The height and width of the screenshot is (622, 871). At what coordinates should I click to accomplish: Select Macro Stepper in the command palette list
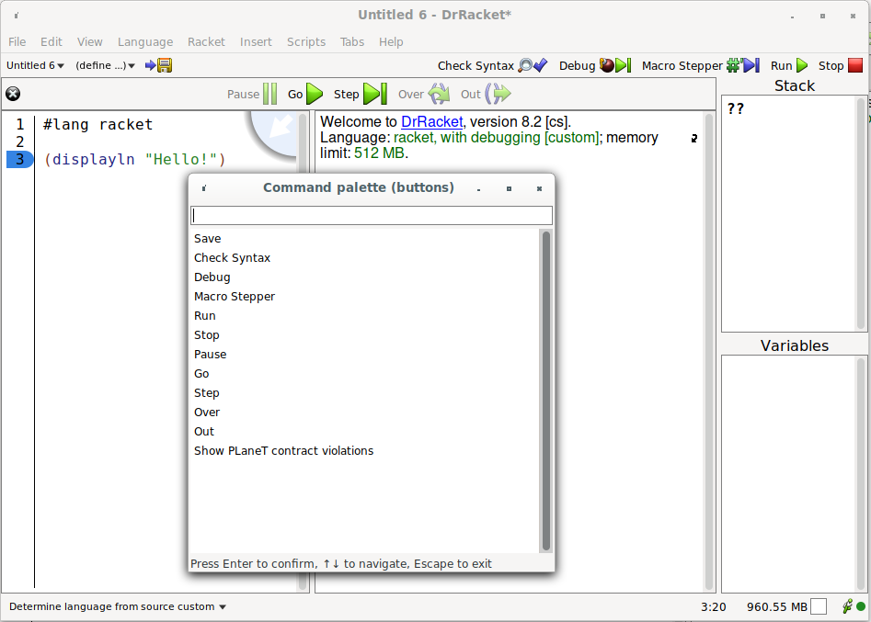364,297
